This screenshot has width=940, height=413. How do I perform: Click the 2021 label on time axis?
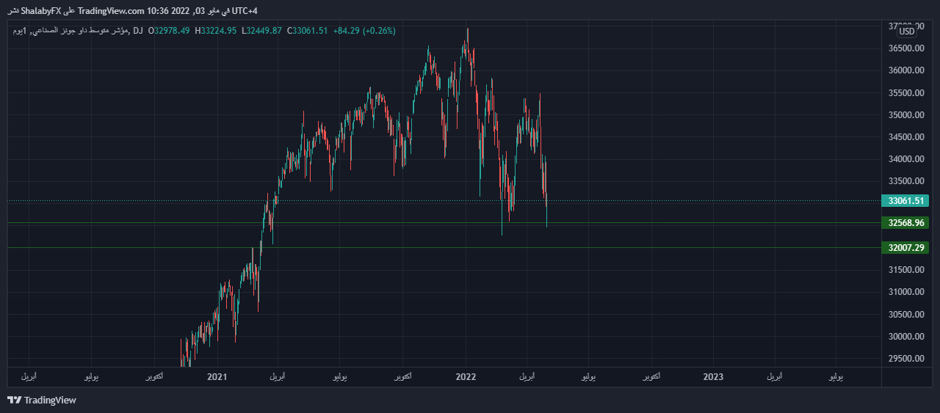(217, 377)
